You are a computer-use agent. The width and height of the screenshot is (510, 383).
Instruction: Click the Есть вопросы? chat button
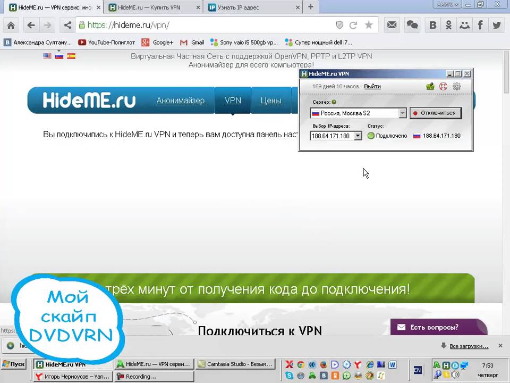coord(439,327)
